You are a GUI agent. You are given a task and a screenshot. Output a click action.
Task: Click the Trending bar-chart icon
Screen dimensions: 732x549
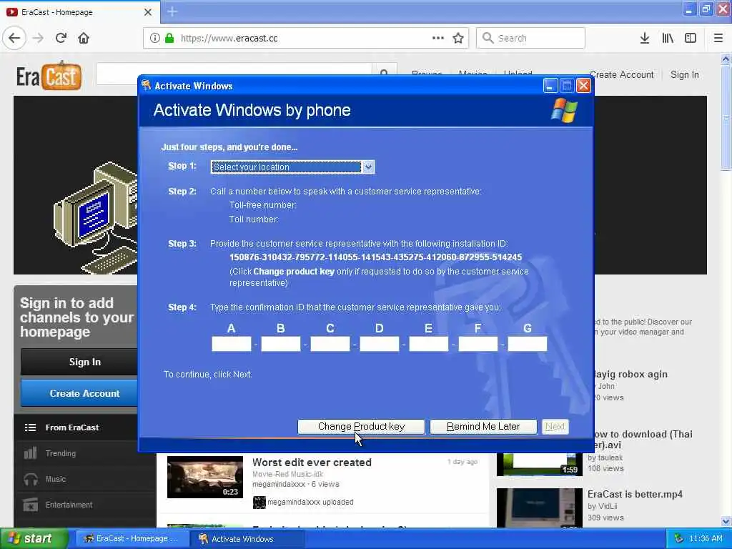coord(30,452)
